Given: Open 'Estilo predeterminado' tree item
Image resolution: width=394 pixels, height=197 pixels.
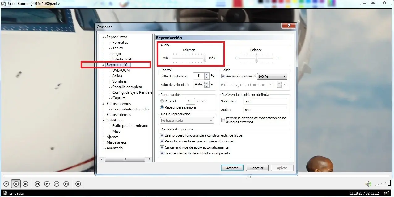Looking at the screenshot, I should point(130,126).
